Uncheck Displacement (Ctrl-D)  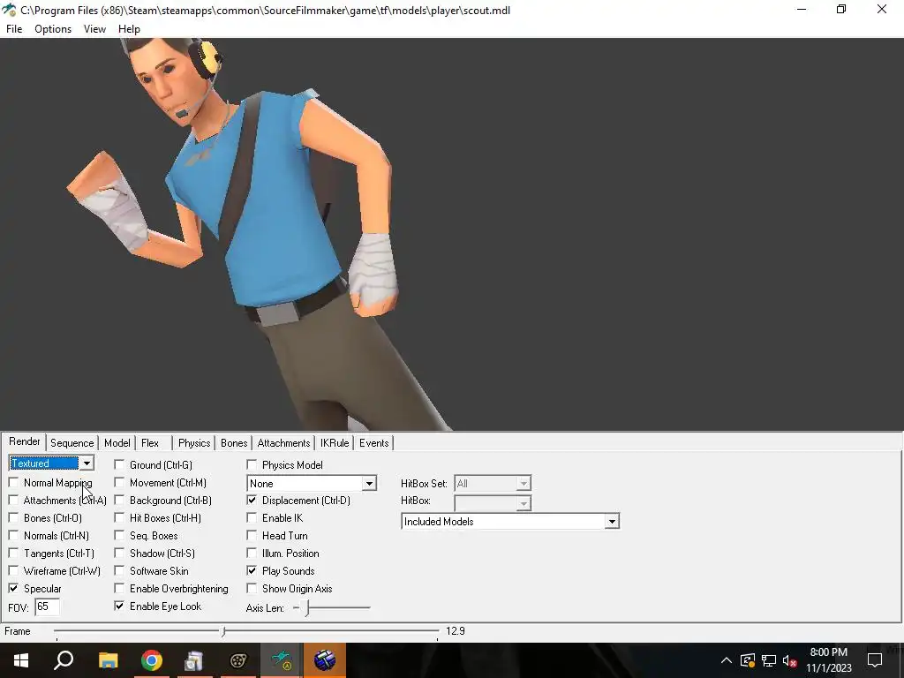pos(252,501)
